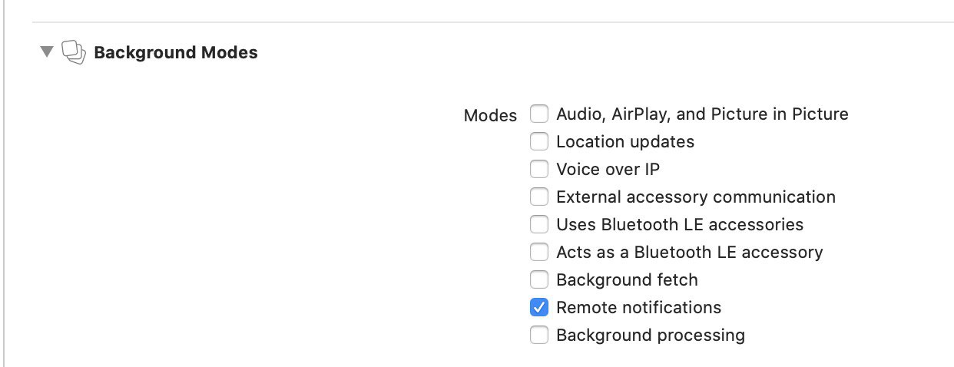Enable the Background processing checkbox
Viewport: 954px width, 367px height.
coord(539,335)
